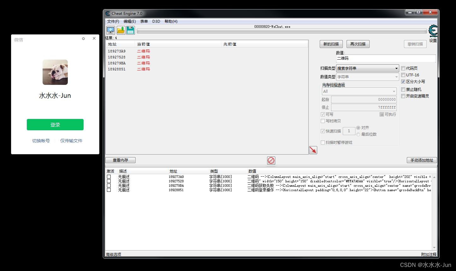Click the 停止 stop address field
This screenshot has height=271, width=456.
tap(364, 107)
